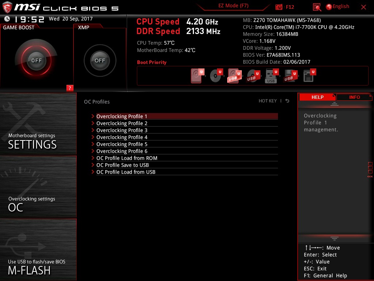Viewport: 374px width, 281px height.
Task: Switch to EZ Mode (F7)
Action: click(x=233, y=5)
